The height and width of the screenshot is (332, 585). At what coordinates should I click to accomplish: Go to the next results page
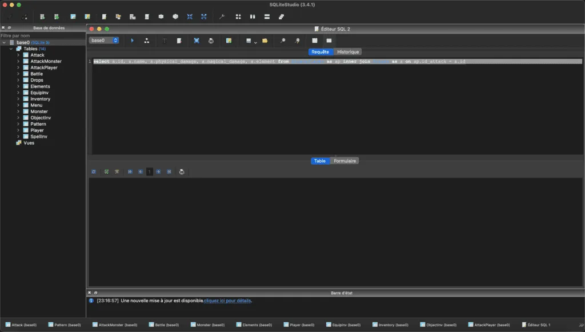pyautogui.click(x=158, y=171)
